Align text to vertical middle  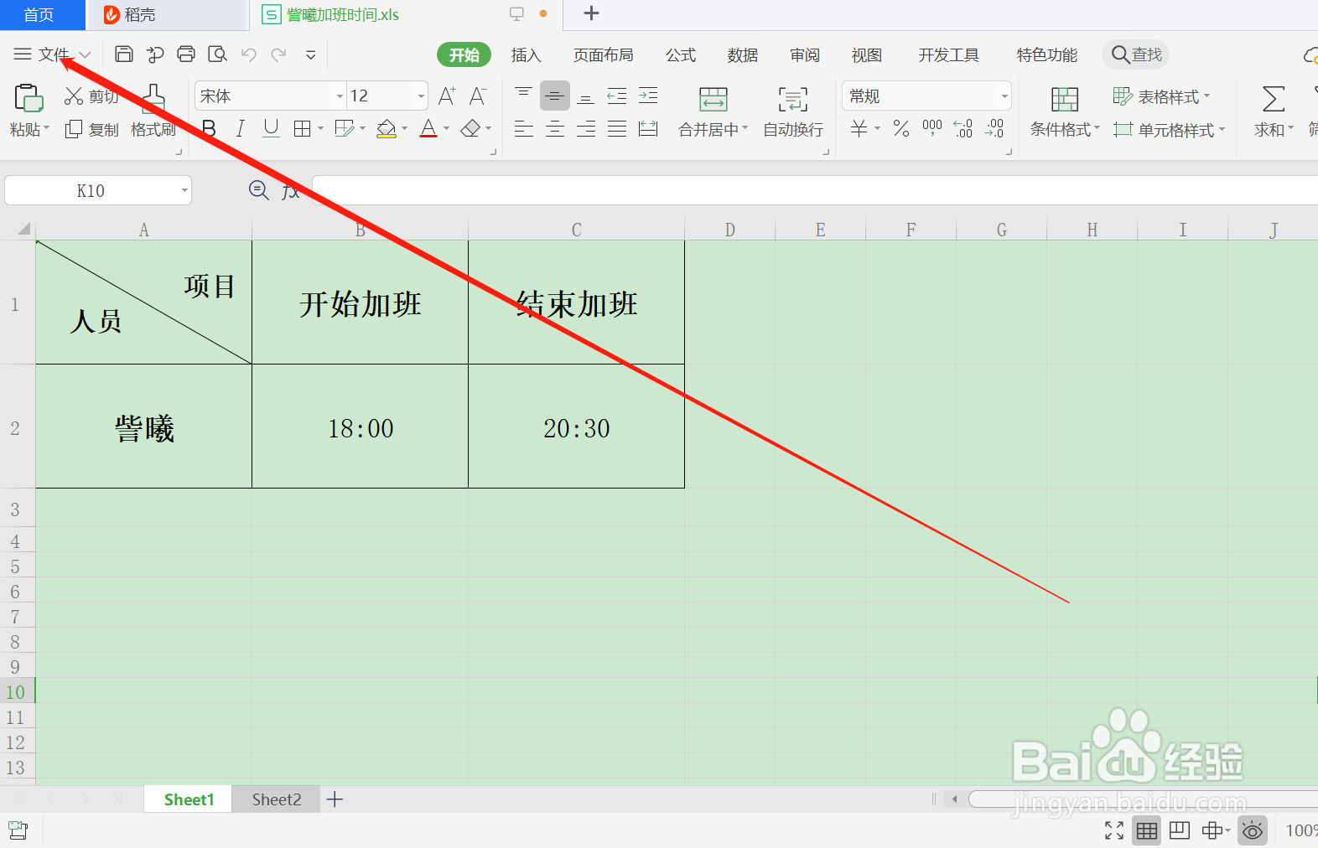click(555, 96)
